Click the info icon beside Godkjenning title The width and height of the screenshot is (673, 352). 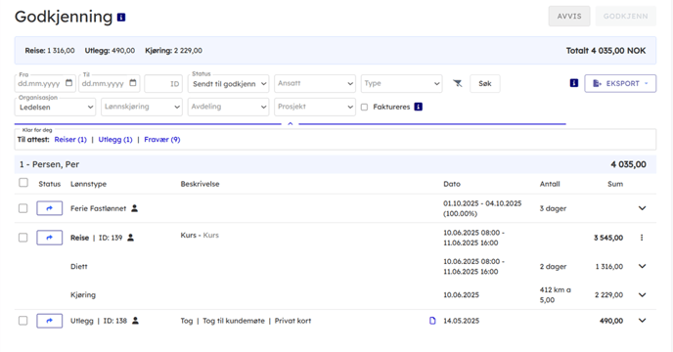point(121,18)
